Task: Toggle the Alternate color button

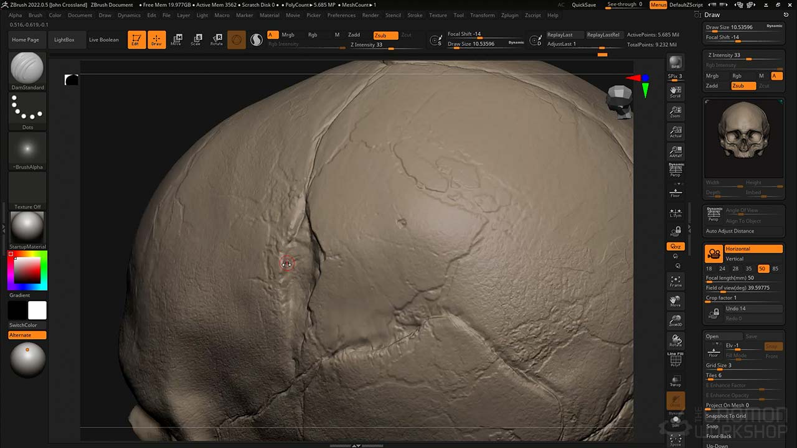Action: (x=27, y=335)
